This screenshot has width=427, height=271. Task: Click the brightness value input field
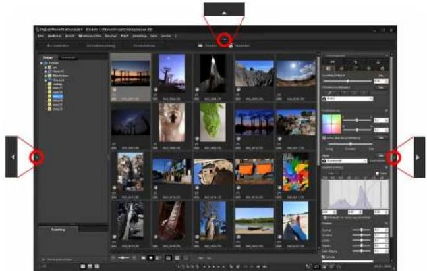tap(382, 81)
